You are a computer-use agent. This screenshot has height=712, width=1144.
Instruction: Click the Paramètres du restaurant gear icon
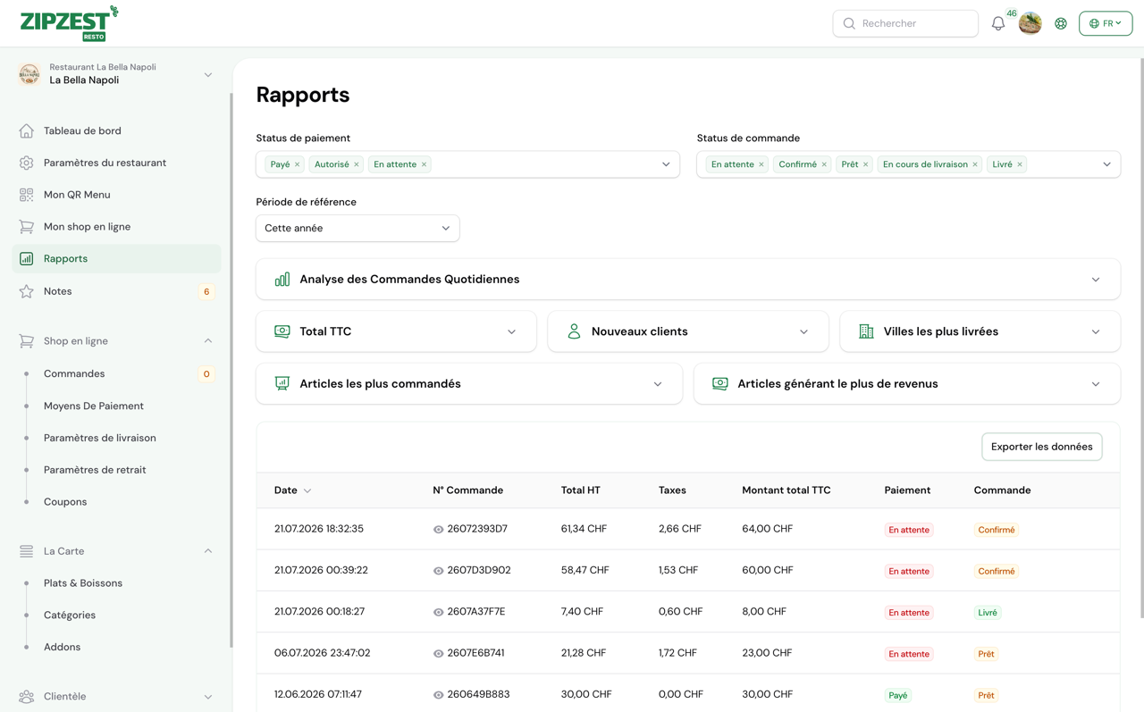(x=27, y=163)
